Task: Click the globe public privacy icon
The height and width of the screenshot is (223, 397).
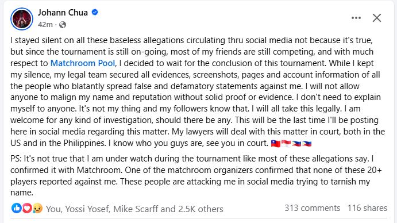Action: 63,25
